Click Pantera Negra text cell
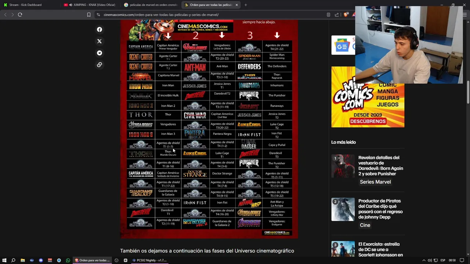The image size is (470, 264). [x=222, y=134]
